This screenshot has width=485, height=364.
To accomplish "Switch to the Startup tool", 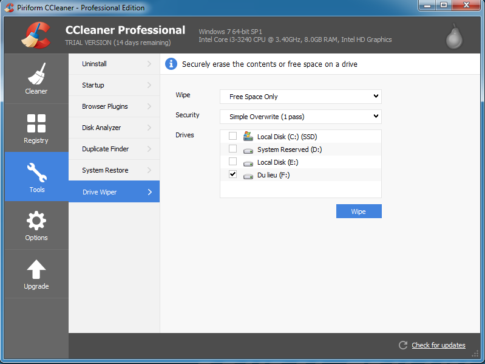I will click(x=114, y=85).
